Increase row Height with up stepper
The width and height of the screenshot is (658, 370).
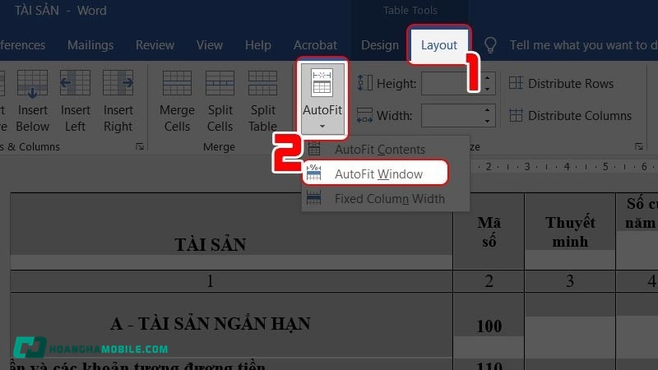(x=487, y=78)
